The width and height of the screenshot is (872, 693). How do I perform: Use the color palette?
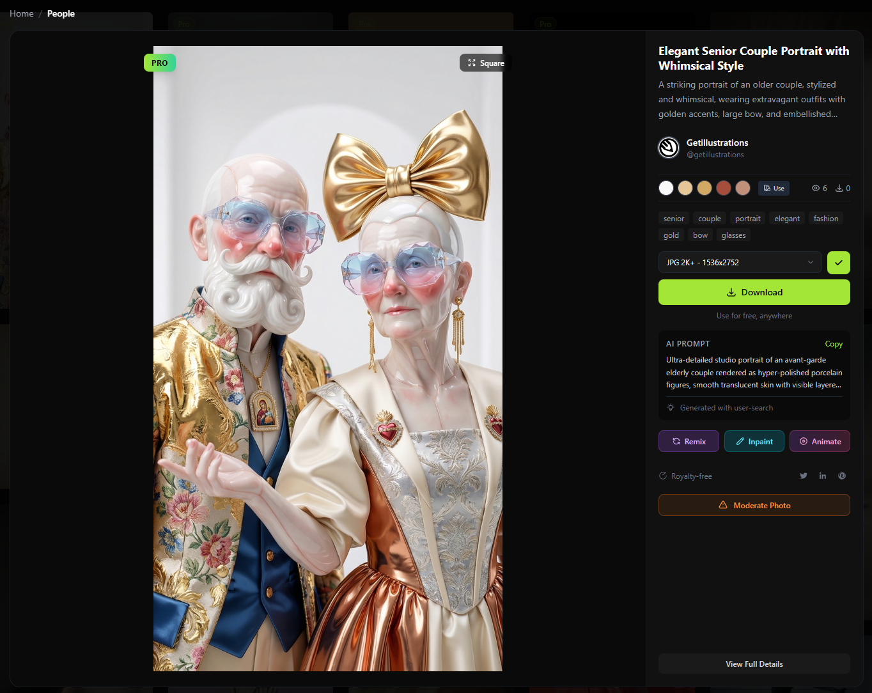pyautogui.click(x=774, y=188)
